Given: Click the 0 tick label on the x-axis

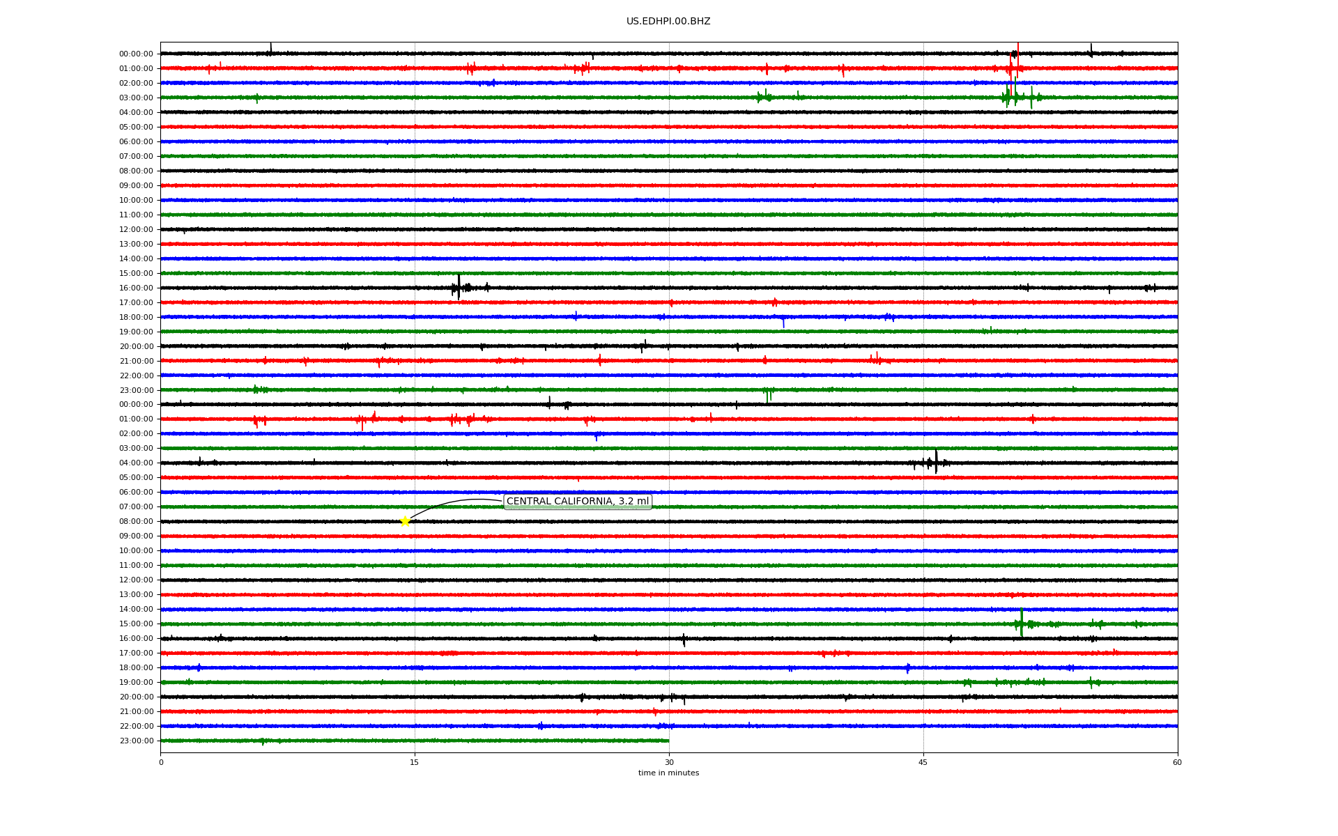Looking at the screenshot, I should (161, 762).
